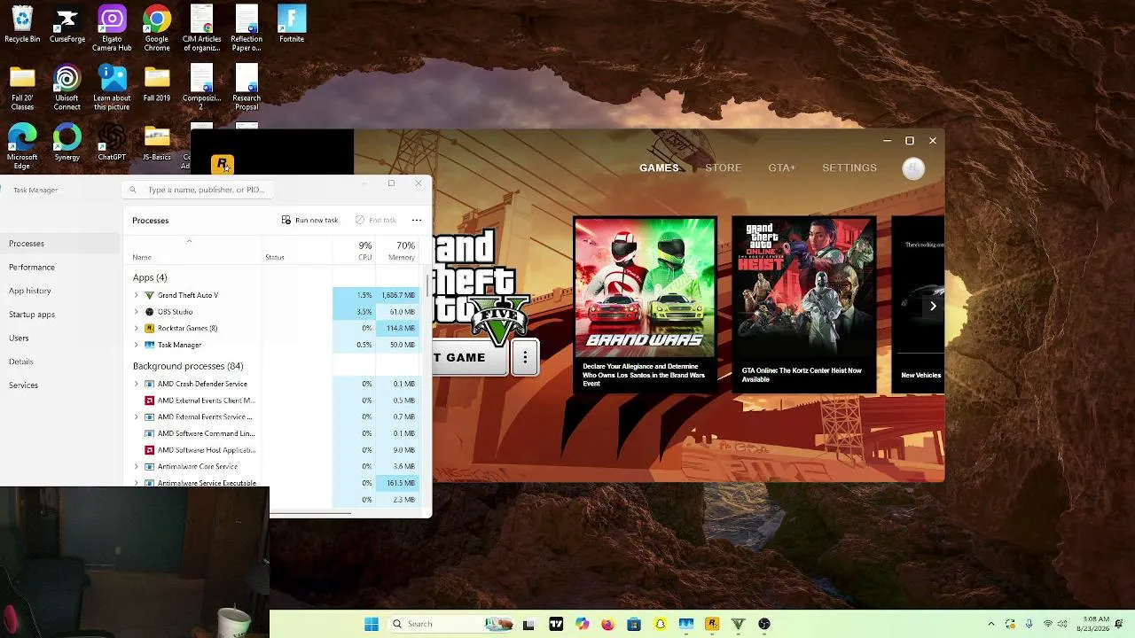Click the Grand Theft Auto V process icon
Screen dimensions: 1135x638
(149, 295)
